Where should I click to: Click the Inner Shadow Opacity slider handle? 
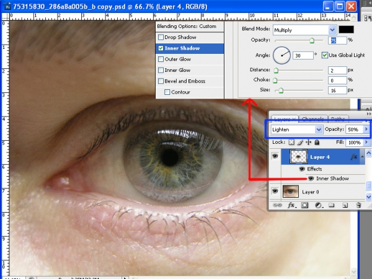pos(312,40)
